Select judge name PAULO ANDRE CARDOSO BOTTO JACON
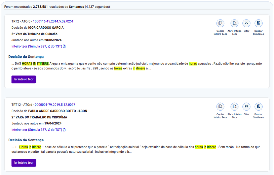 click(57, 111)
